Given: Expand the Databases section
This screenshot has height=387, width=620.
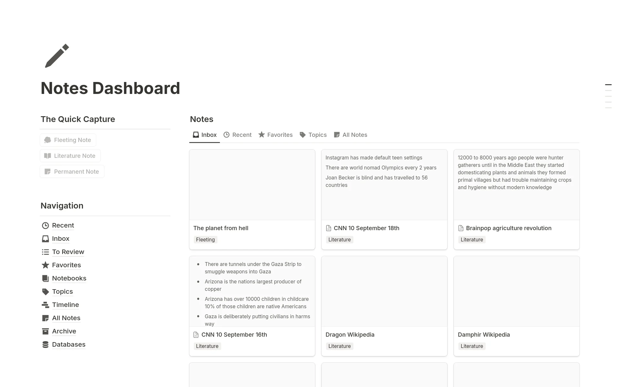Looking at the screenshot, I should pos(69,344).
